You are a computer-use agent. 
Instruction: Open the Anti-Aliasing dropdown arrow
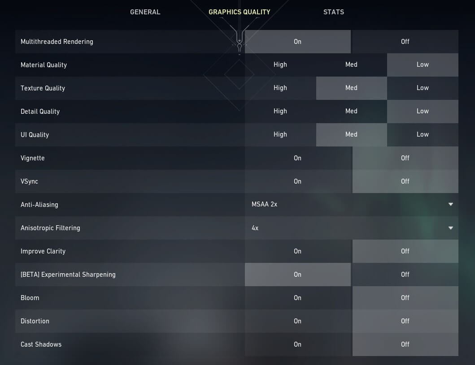pyautogui.click(x=450, y=205)
